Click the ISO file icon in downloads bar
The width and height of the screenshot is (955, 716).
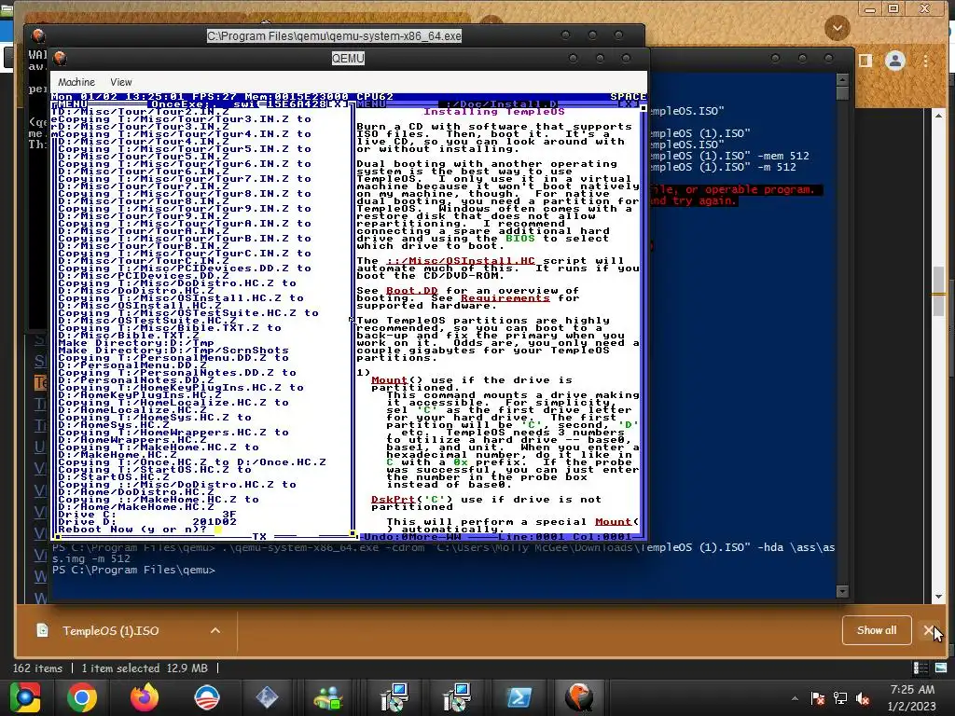(43, 631)
